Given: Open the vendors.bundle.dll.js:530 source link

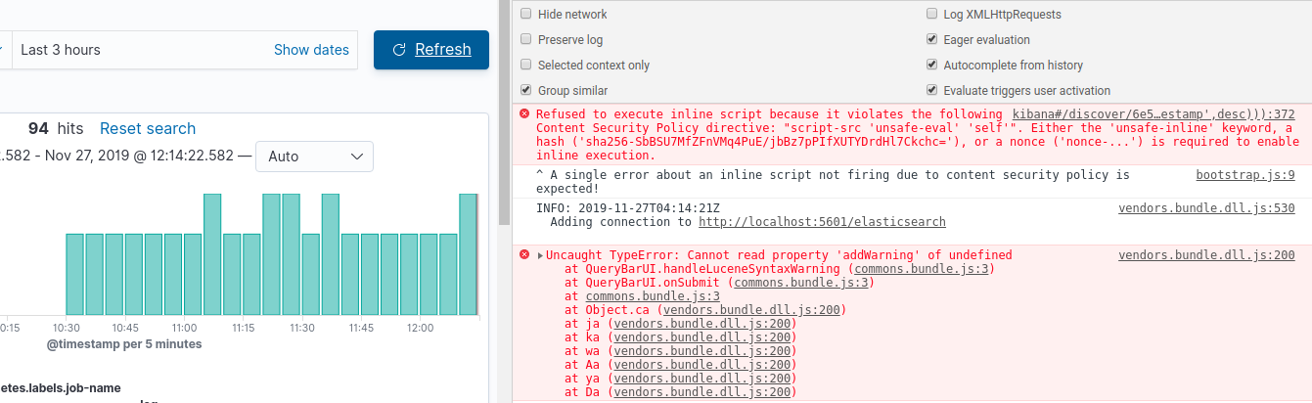Looking at the screenshot, I should click(x=1206, y=208).
